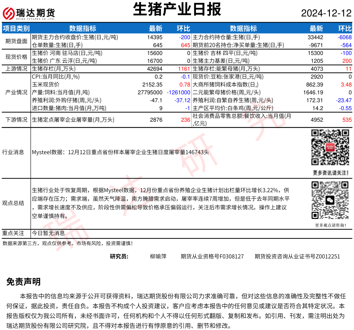Click the Ruida Futures red logo icon

pyautogui.click(x=9, y=13)
